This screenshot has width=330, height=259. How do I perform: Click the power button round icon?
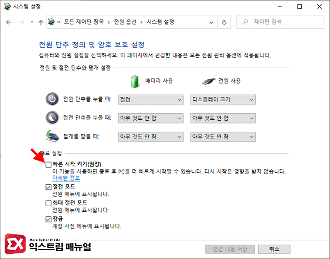coord(53,99)
